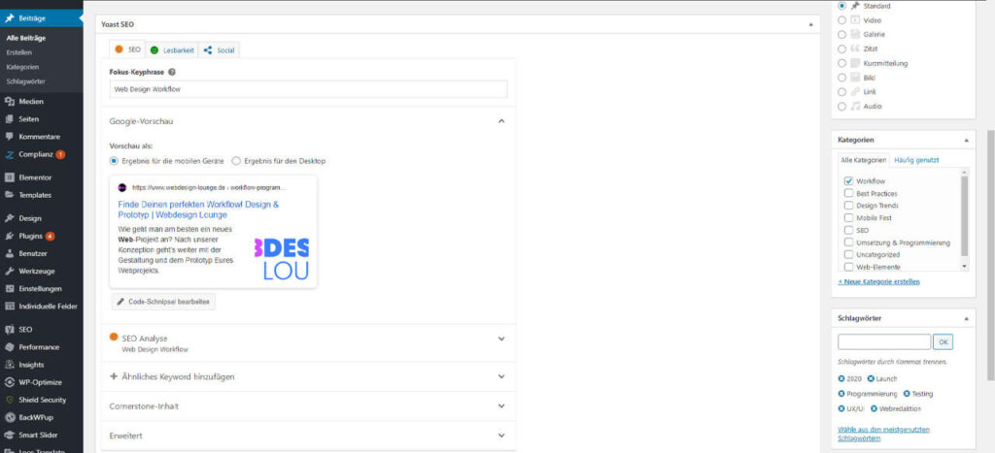Viewport: 995px width, 453px height.
Task: Select mobile result preview radio
Action: tap(115, 162)
